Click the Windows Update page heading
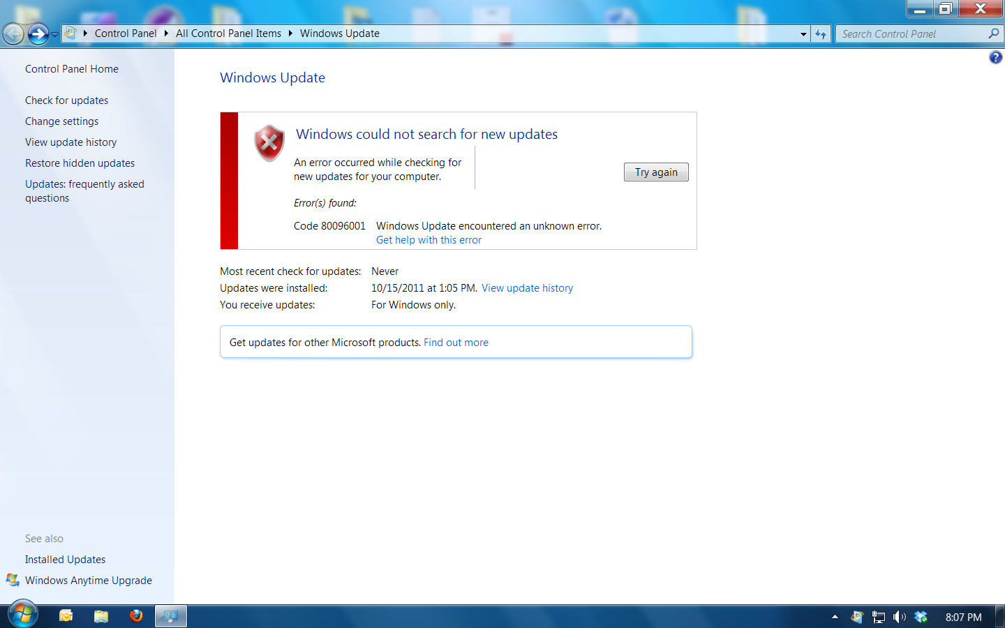Screen dimensions: 1005x628 (272, 77)
